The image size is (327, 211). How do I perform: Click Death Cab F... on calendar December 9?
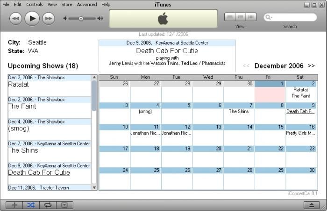coord(300,112)
